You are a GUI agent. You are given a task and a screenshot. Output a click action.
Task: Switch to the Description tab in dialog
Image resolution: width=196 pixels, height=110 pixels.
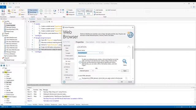coord(90,42)
